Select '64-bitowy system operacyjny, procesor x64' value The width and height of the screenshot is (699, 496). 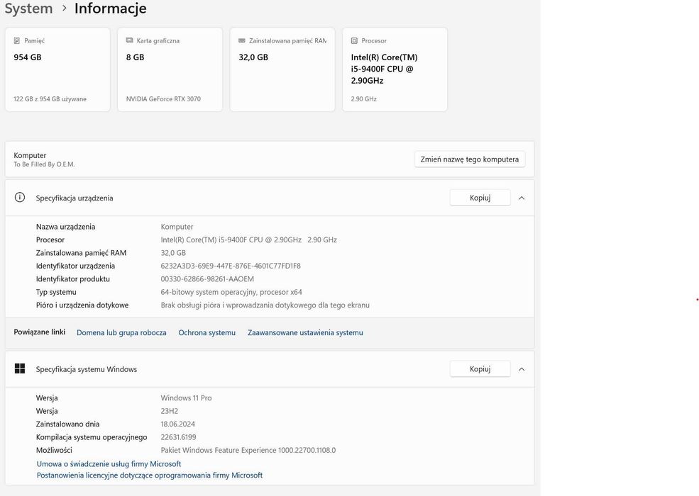coord(231,292)
